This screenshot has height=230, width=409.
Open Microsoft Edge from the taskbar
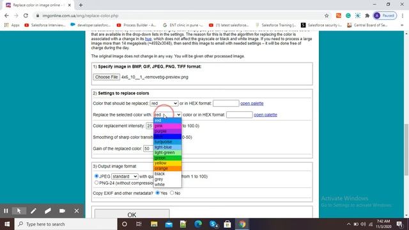(x=198, y=224)
